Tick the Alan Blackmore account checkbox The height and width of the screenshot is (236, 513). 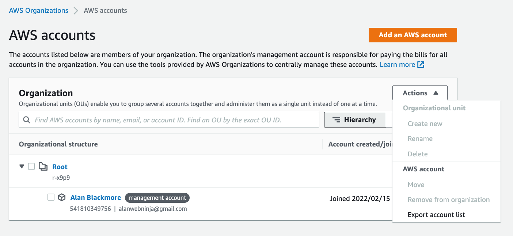point(51,197)
